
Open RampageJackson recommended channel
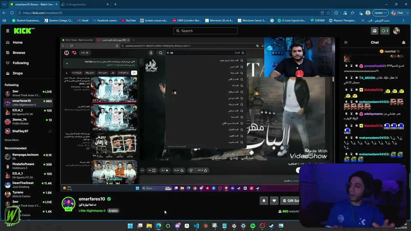(28, 157)
